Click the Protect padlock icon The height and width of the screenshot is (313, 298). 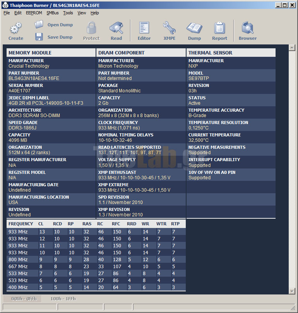point(91,28)
